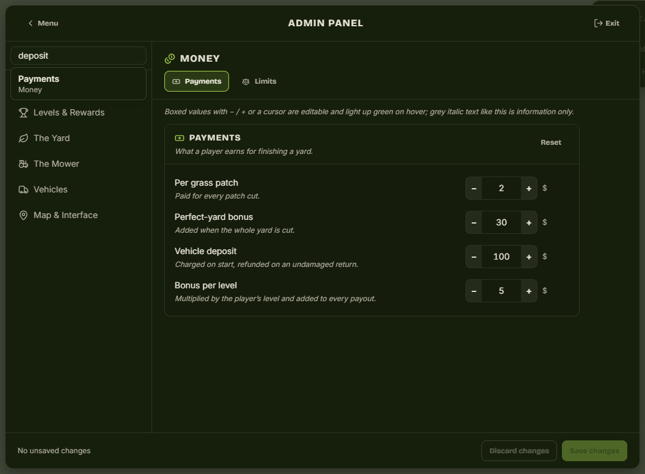Open the Map & Interface section
This screenshot has width=645, height=474.
point(78,215)
